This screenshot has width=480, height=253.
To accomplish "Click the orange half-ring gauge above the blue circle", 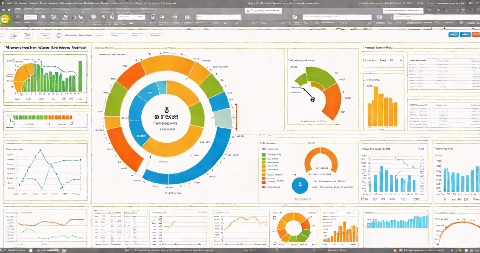I will [321, 160].
